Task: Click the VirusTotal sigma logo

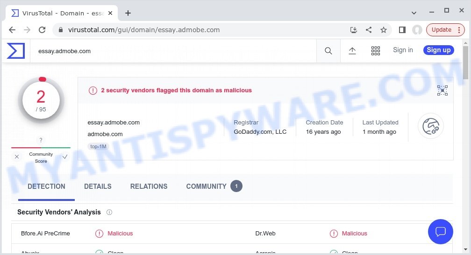Action: pyautogui.click(x=15, y=51)
